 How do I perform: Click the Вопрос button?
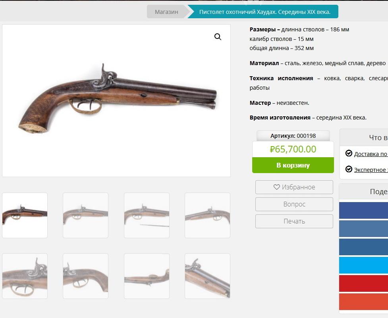pyautogui.click(x=294, y=204)
